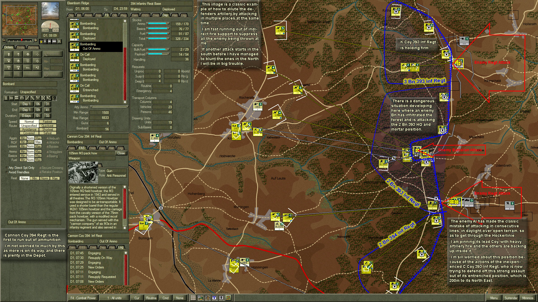Choose the single column formation icon

(x=6, y=98)
